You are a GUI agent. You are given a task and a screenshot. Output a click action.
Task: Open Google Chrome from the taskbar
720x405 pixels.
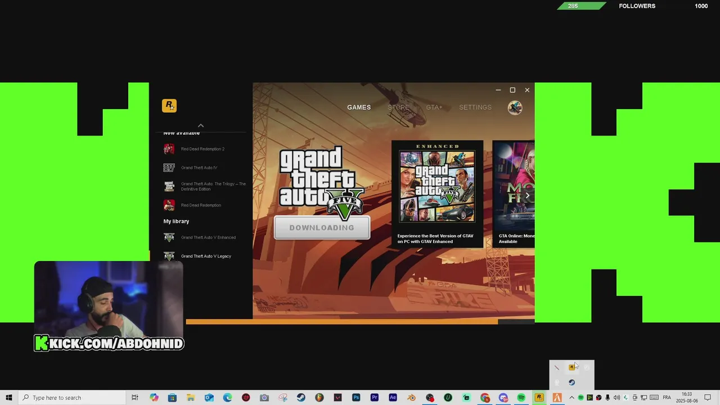click(x=485, y=398)
